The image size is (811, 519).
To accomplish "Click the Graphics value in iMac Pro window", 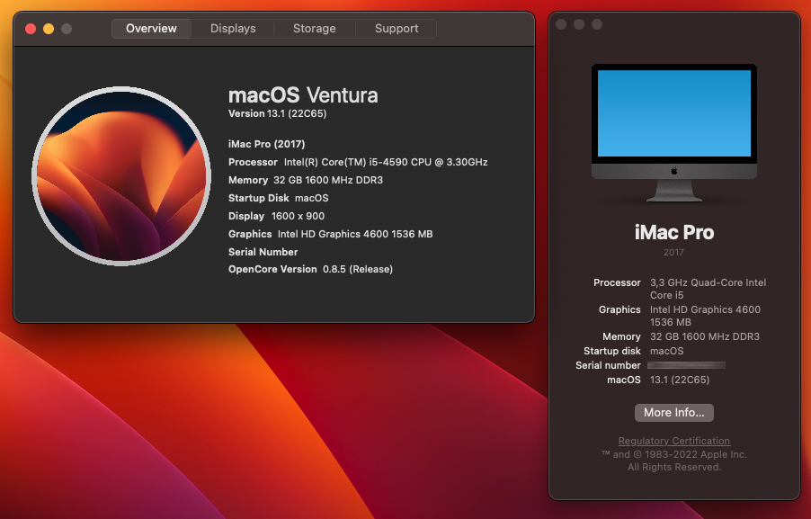I will tap(705, 316).
